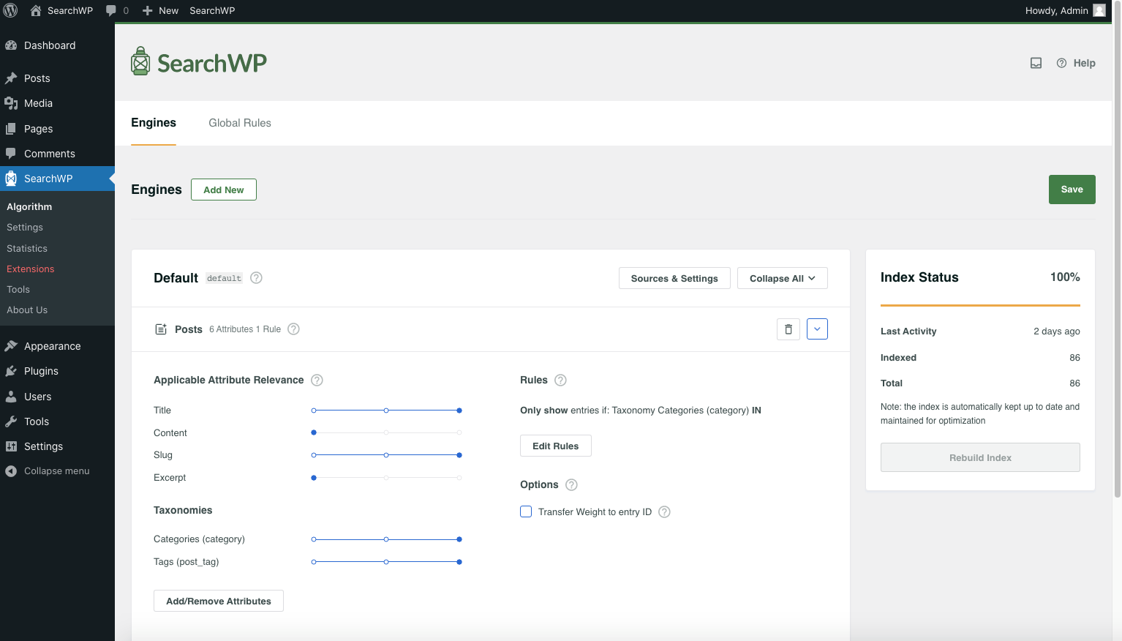Image resolution: width=1122 pixels, height=641 pixels.
Task: Click the Edit Rules button
Action: tap(555, 446)
